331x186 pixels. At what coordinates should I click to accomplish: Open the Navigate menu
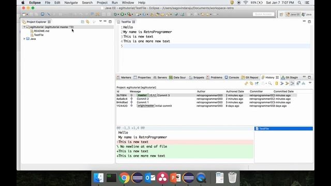pos(71,3)
